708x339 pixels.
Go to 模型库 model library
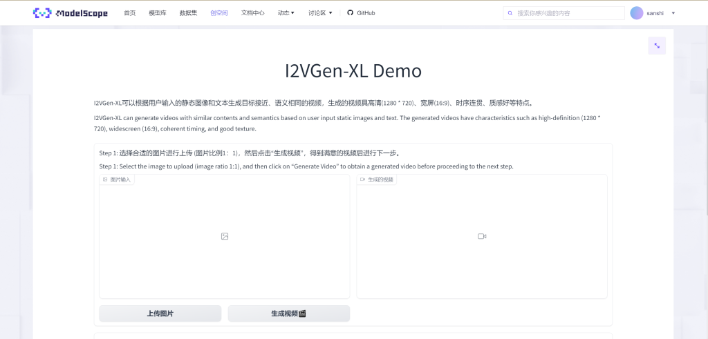click(x=158, y=13)
